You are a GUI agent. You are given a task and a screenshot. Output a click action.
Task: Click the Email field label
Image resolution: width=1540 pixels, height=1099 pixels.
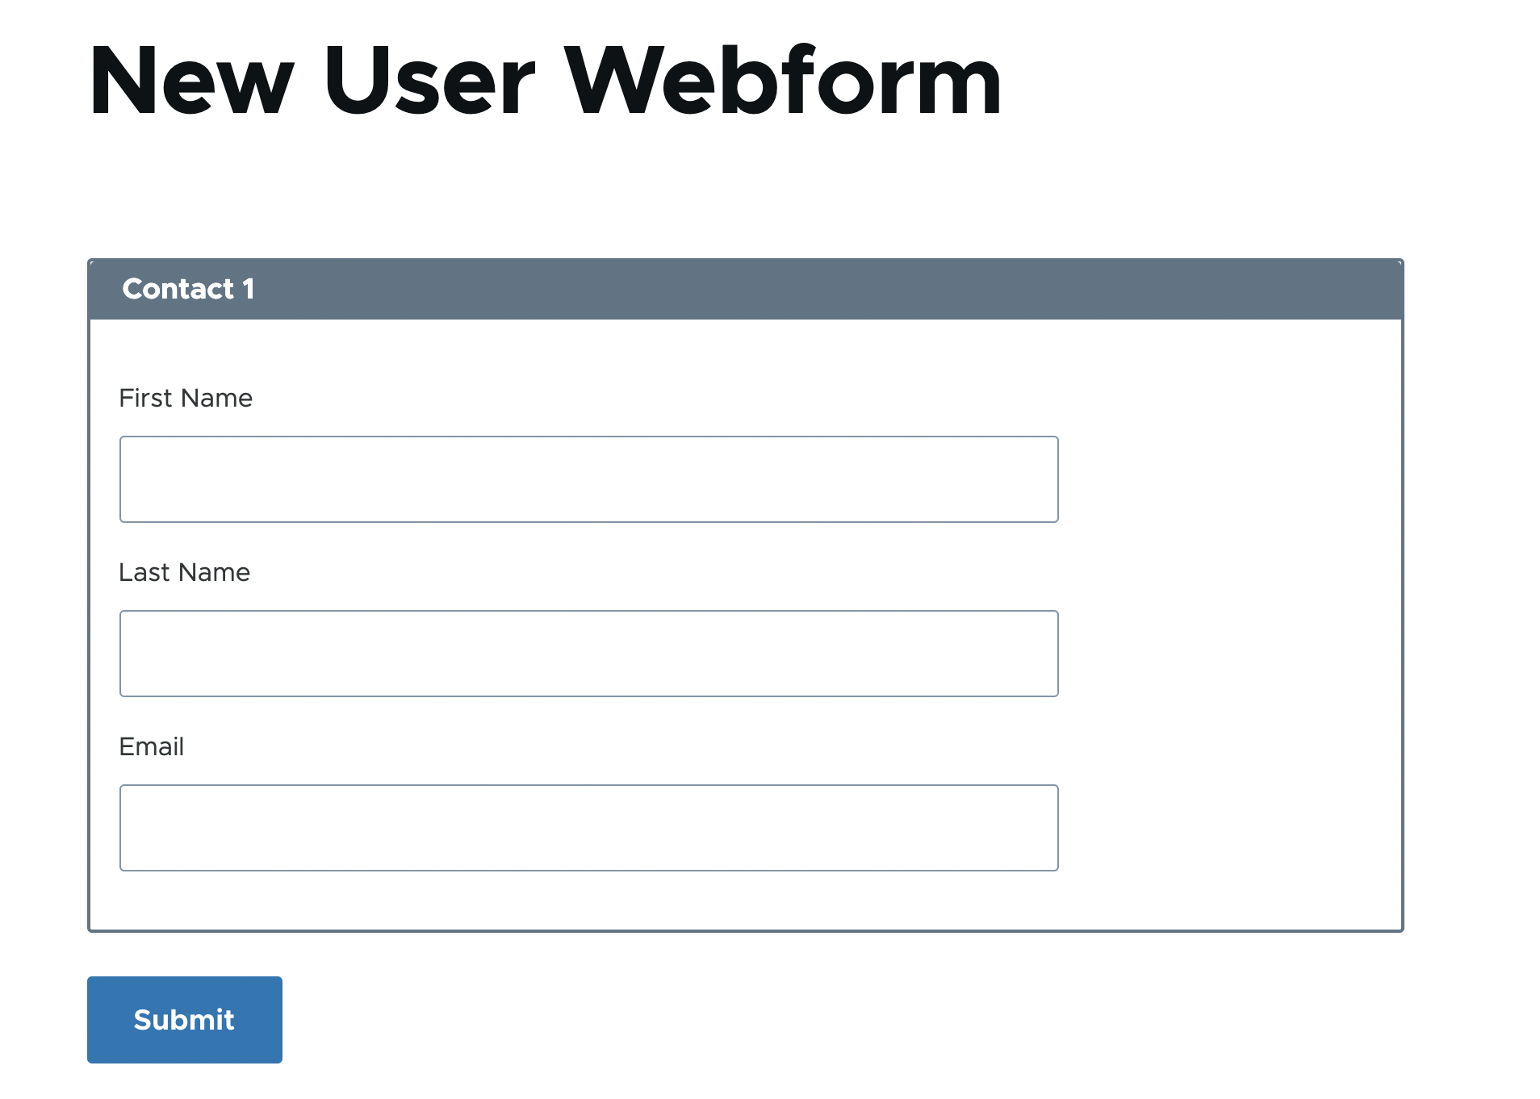coord(151,746)
